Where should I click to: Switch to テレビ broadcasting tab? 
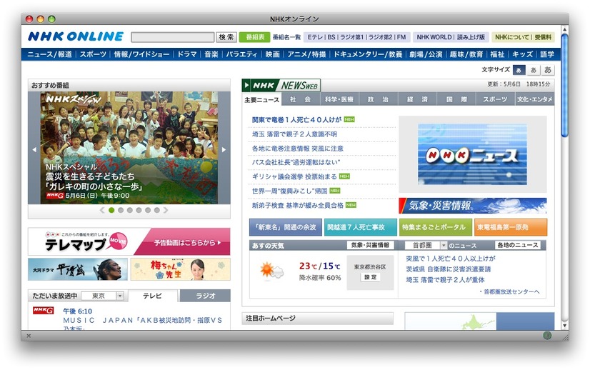tap(152, 296)
